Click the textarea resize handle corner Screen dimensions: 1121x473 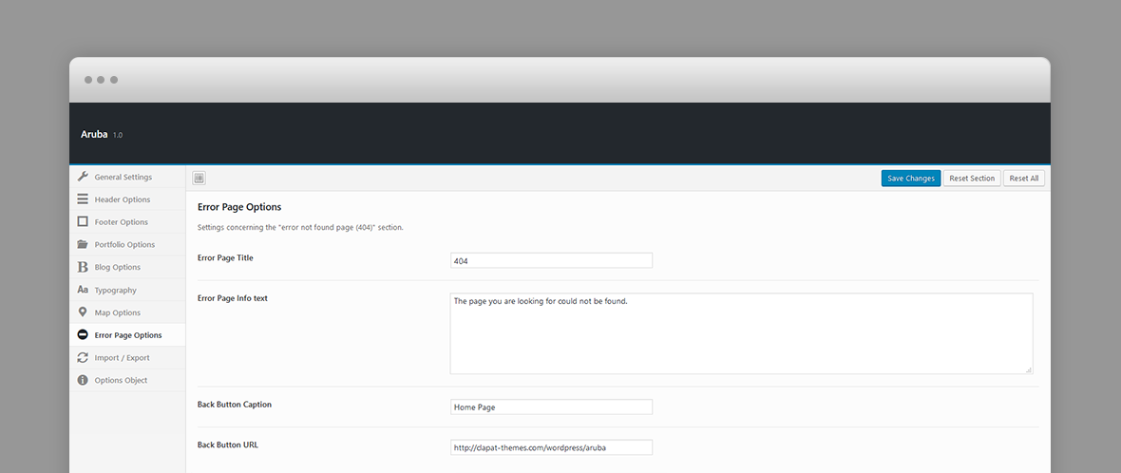pyautogui.click(x=1028, y=369)
